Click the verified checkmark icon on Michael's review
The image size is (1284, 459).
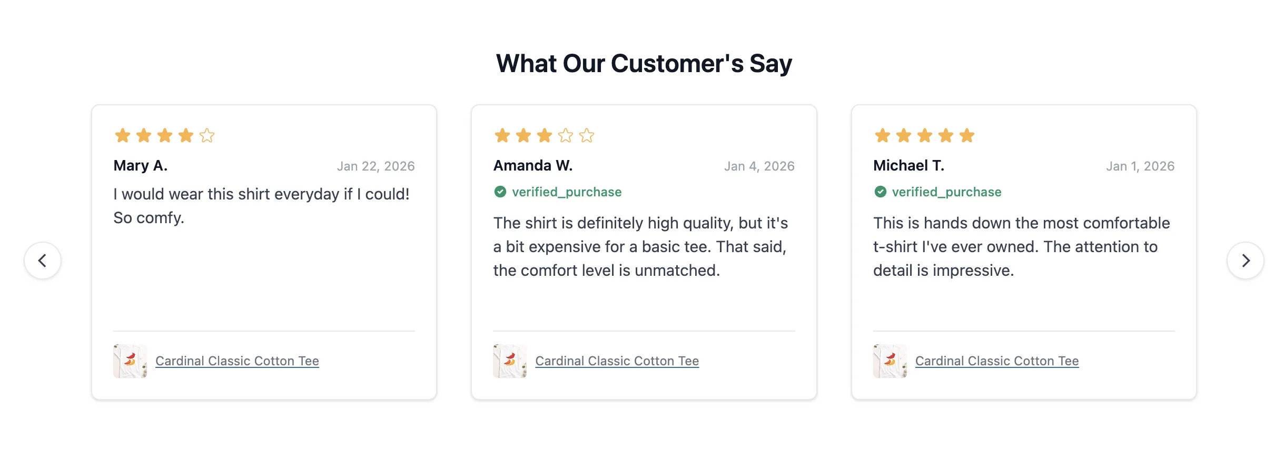(x=880, y=192)
